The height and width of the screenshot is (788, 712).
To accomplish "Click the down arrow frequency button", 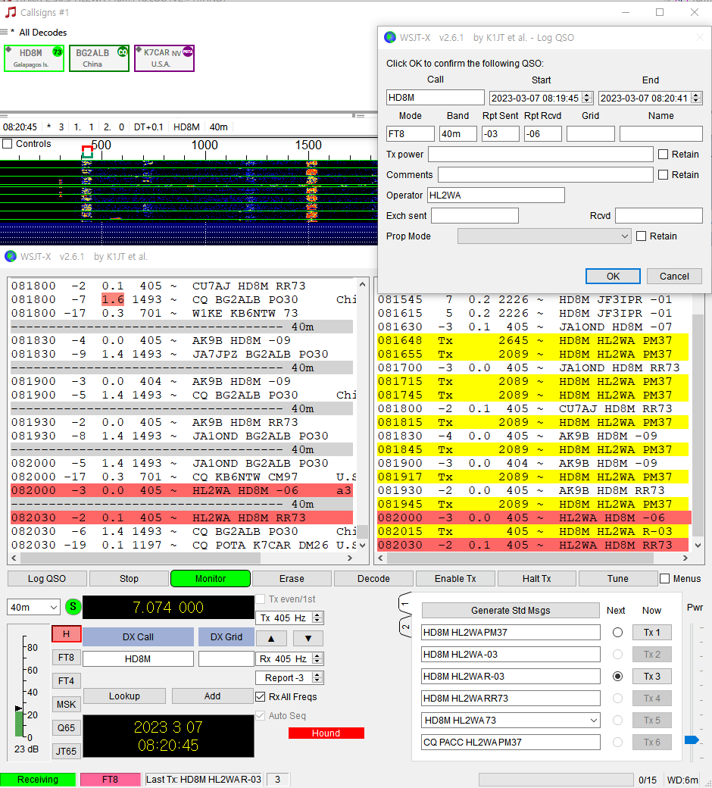I will [x=308, y=638].
